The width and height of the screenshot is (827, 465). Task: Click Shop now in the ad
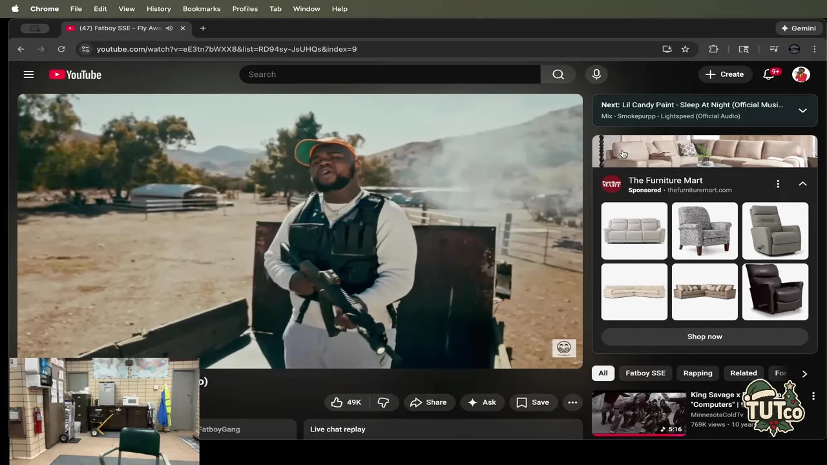tap(705, 336)
